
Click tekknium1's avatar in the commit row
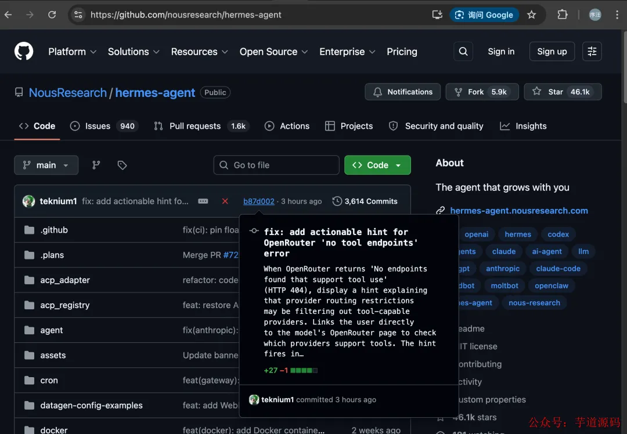29,201
